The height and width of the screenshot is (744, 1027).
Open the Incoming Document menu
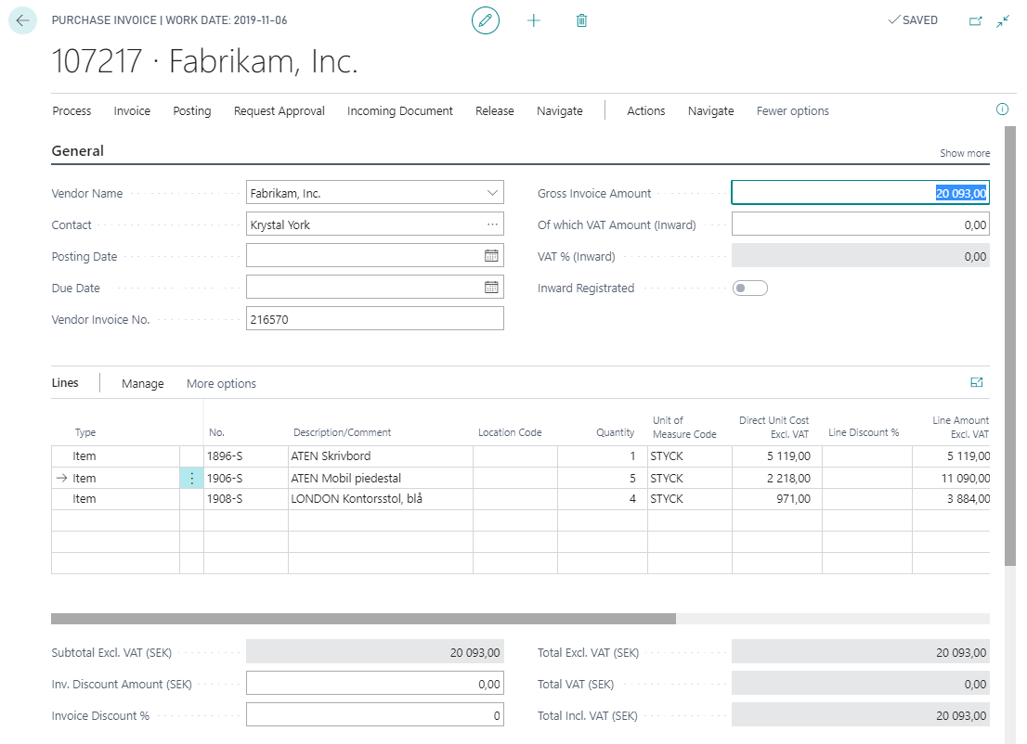(400, 111)
